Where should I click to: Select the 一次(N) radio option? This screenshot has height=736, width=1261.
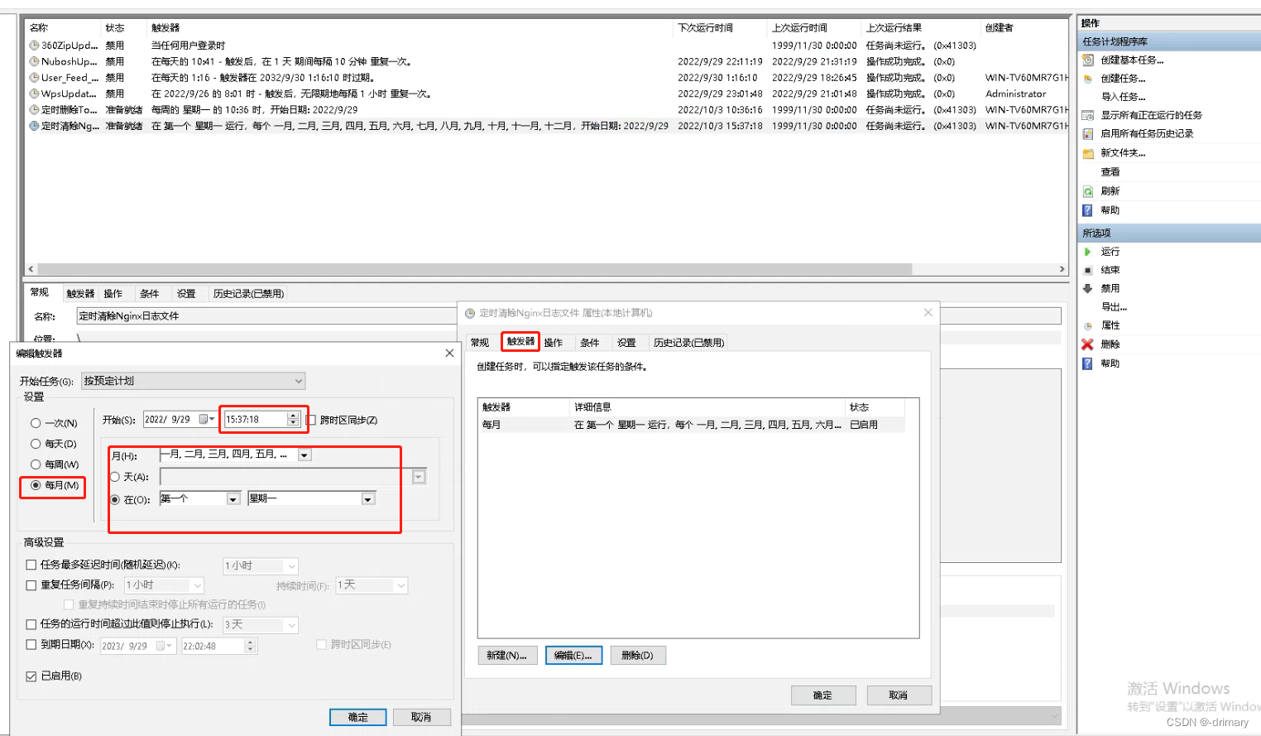pos(36,423)
